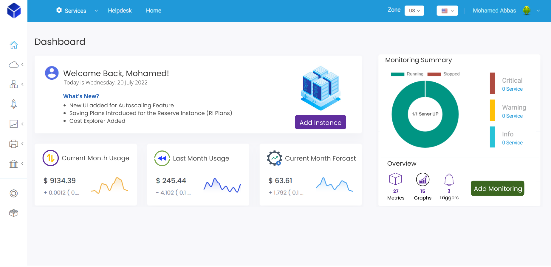
Task: Click the yellow Warning color bar
Action: pyautogui.click(x=493, y=110)
